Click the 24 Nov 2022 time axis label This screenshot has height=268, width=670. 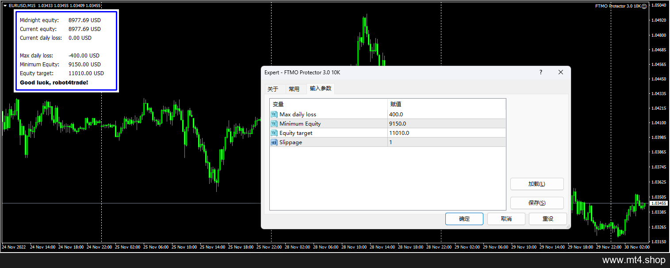pos(13,247)
